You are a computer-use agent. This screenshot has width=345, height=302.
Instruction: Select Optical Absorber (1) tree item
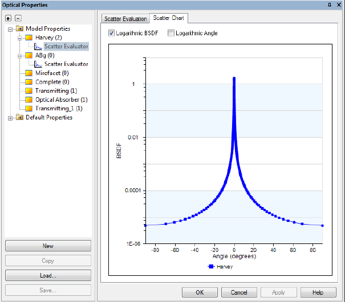click(62, 100)
